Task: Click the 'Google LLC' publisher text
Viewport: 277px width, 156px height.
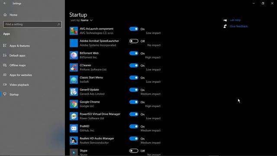Action: (x=87, y=106)
